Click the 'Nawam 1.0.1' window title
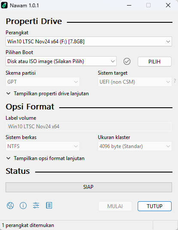The image size is (178, 230). click(x=24, y=6)
